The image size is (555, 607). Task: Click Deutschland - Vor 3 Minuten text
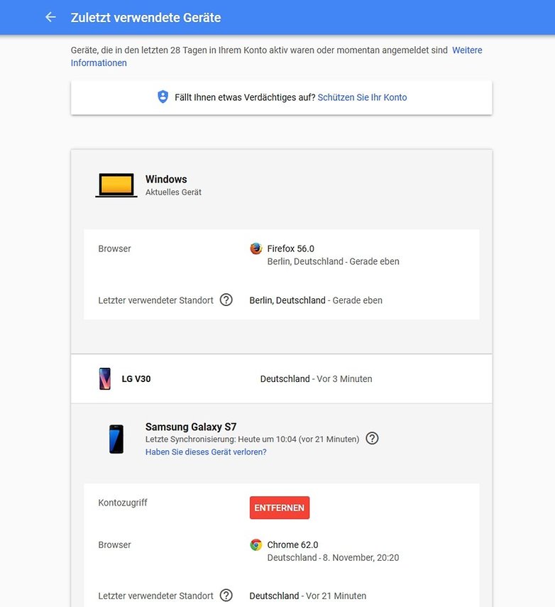tap(317, 378)
